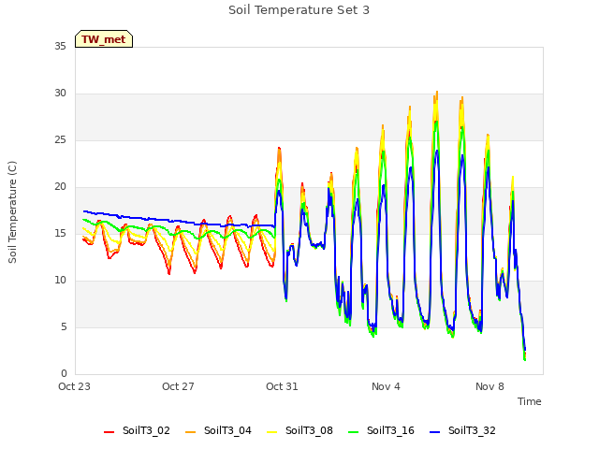
Task: Click the orange SoilT3_04 legend color marker
Action: coord(190,432)
